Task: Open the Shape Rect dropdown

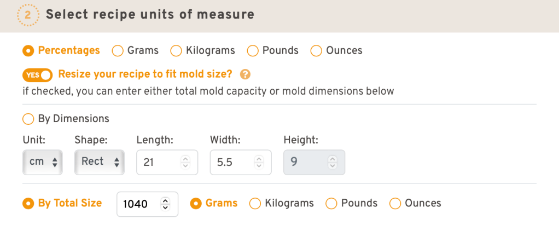Action: tap(100, 162)
